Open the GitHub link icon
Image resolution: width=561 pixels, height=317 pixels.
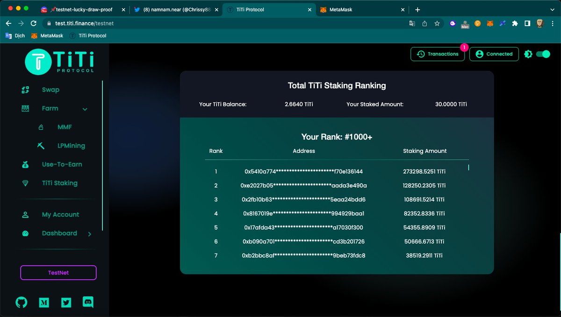tap(22, 303)
